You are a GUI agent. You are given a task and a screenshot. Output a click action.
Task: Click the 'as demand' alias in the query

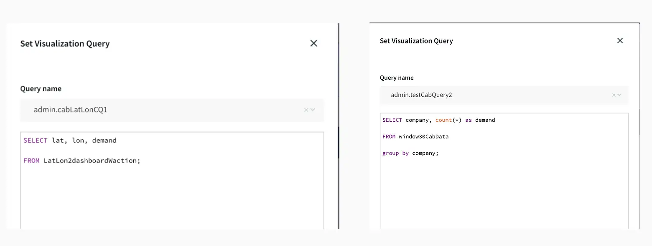coord(480,120)
